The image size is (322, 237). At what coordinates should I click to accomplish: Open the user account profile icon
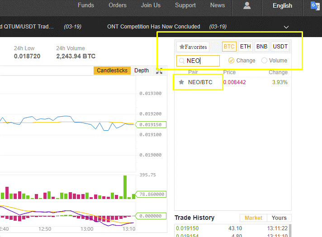(x=247, y=5)
